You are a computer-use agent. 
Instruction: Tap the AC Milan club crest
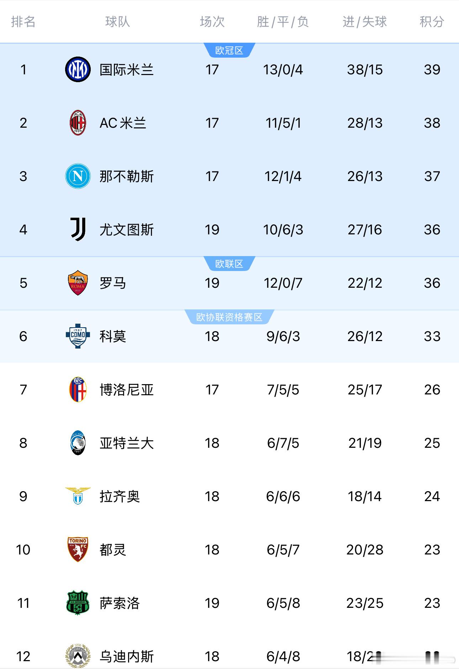tap(78, 123)
